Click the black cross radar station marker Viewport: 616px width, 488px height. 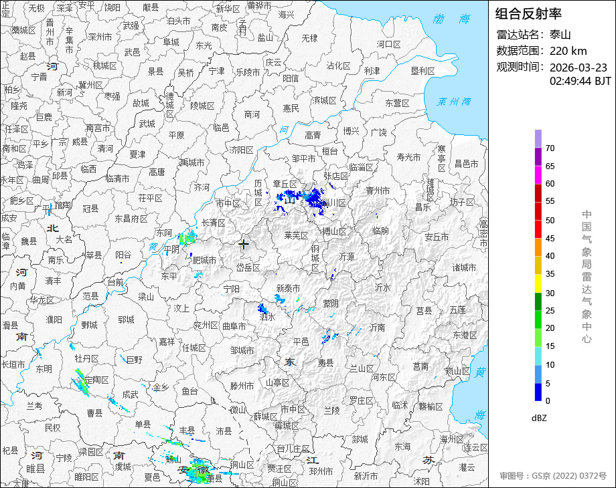(x=244, y=245)
